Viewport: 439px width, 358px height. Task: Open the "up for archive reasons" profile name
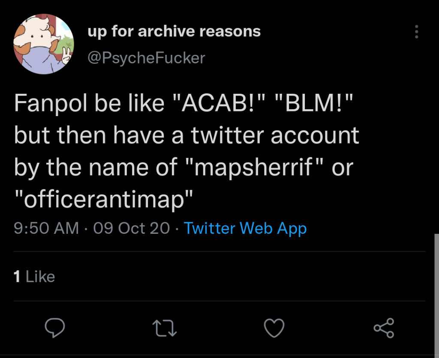(174, 31)
